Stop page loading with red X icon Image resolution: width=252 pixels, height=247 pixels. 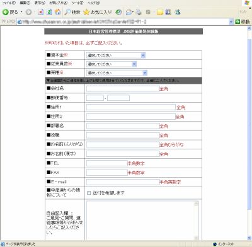40,12
